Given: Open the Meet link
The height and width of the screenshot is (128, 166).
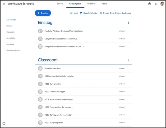Looking at the screenshot, I should pos(74,13).
